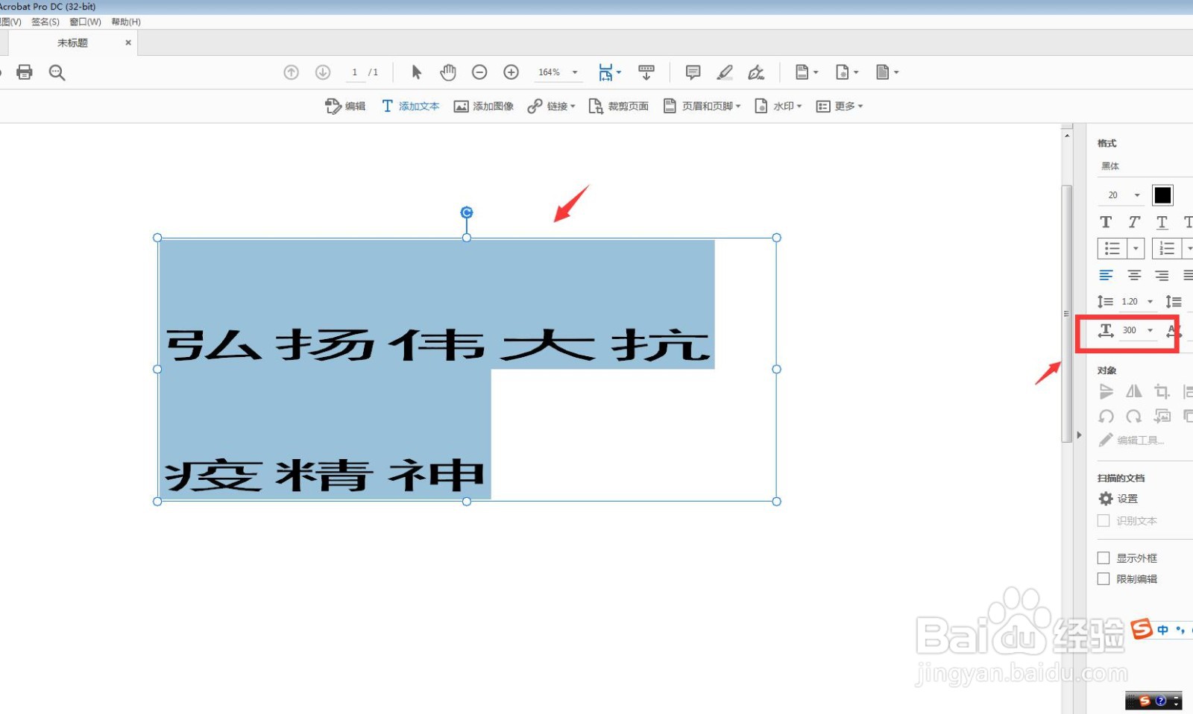This screenshot has width=1193, height=714.
Task: Click the print icon
Action: click(x=25, y=72)
